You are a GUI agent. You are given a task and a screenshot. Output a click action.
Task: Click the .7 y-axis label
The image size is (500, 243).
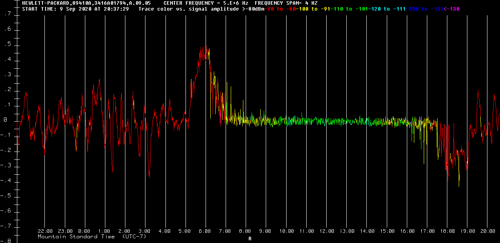pos(7,14)
